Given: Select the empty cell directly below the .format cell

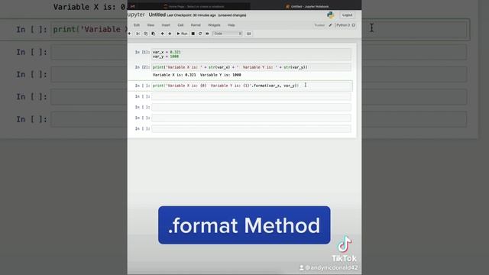Looking at the screenshot, I should point(251,96).
